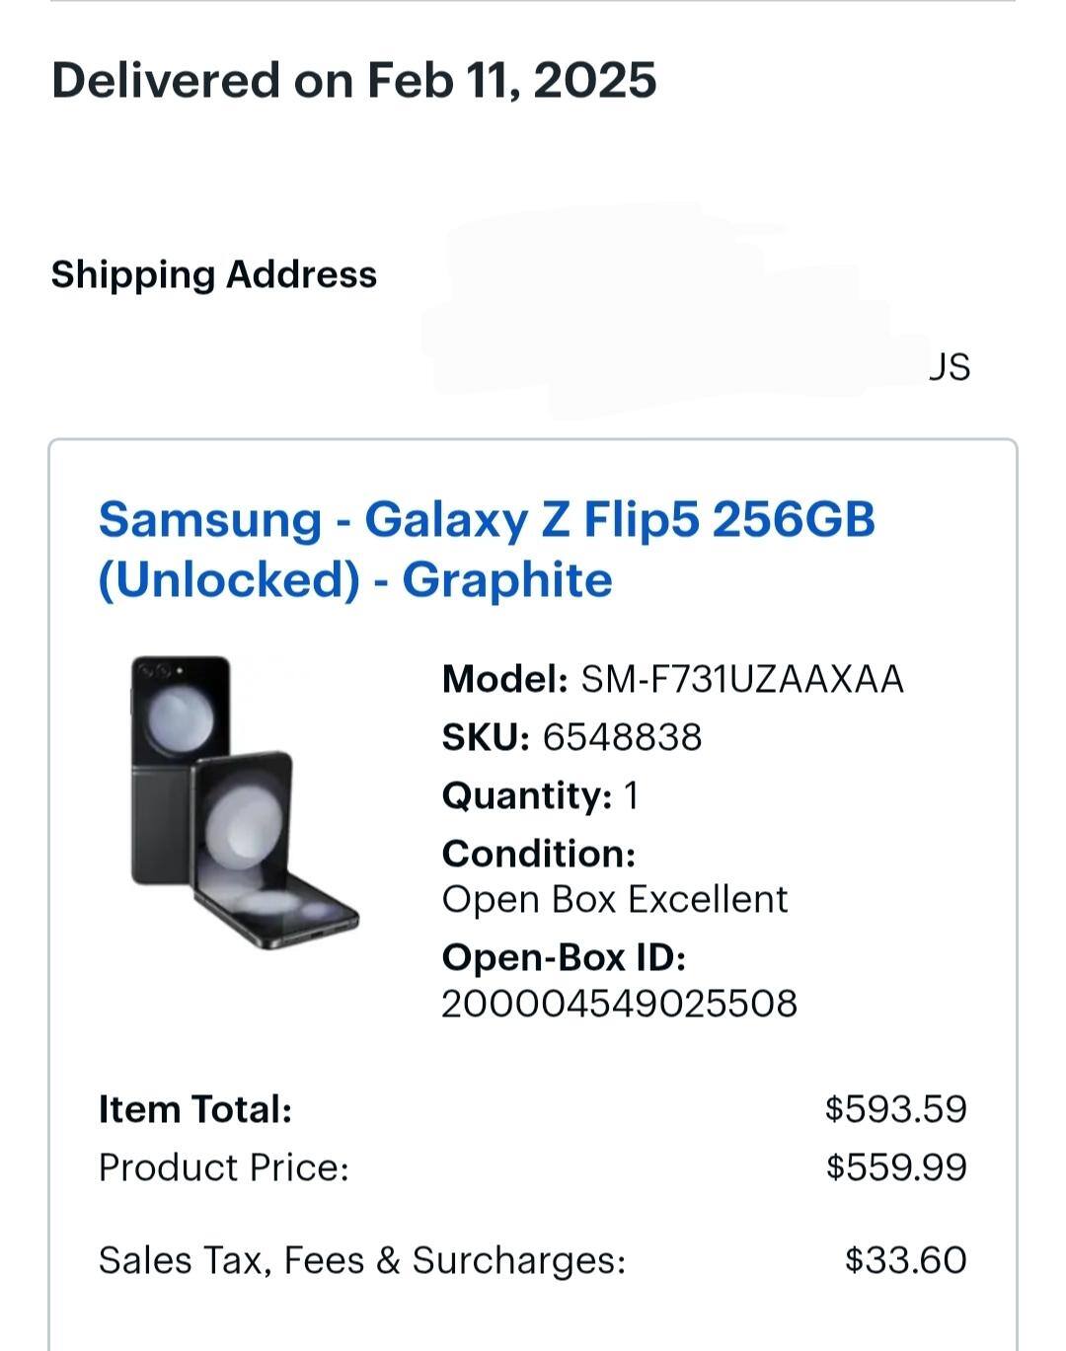The width and height of the screenshot is (1066, 1351).
Task: Click the Quantity value 1
Action: click(x=632, y=795)
